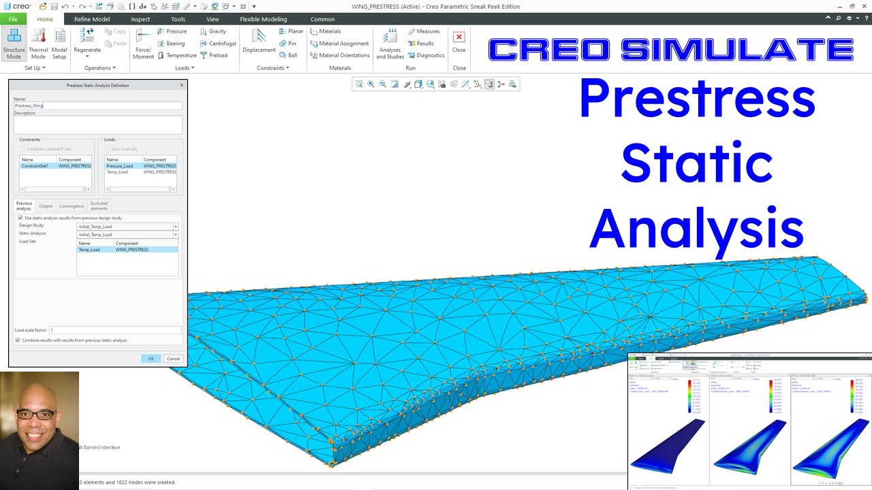Screen dimensions: 872x490
Task: Add a Pressure load
Action: (x=171, y=31)
